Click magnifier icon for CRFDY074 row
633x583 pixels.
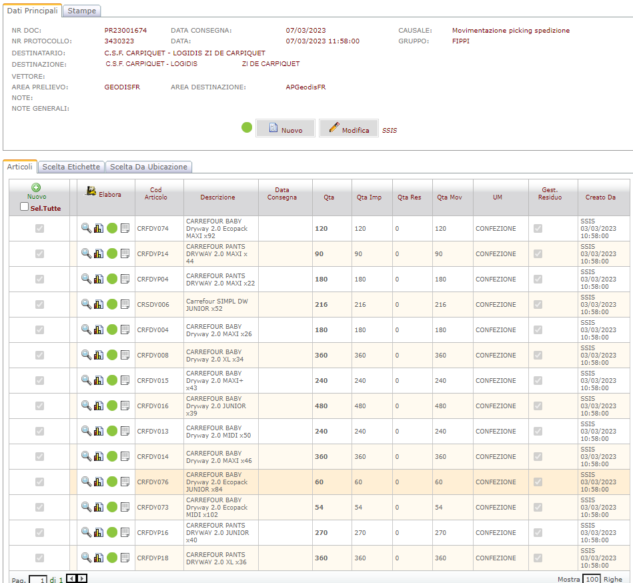[x=86, y=228]
